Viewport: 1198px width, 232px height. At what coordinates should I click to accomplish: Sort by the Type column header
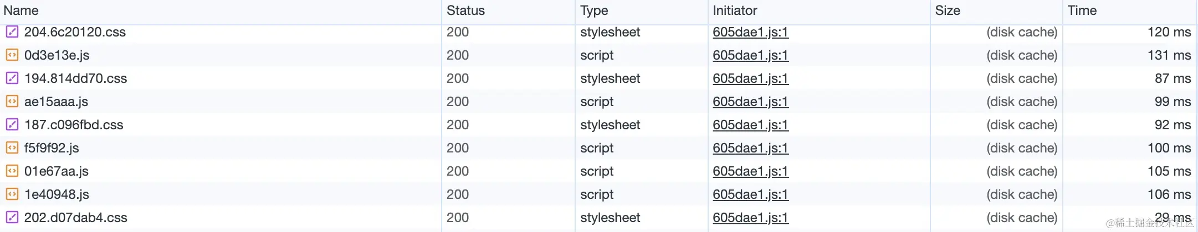pos(594,10)
